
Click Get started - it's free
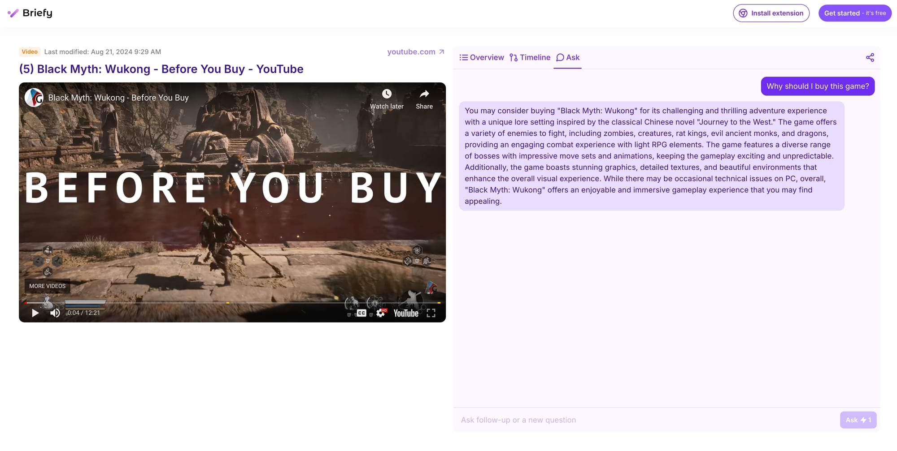855,13
